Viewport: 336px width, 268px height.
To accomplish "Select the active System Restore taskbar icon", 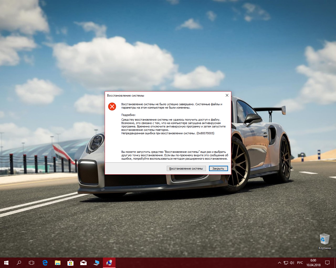I will [109, 263].
